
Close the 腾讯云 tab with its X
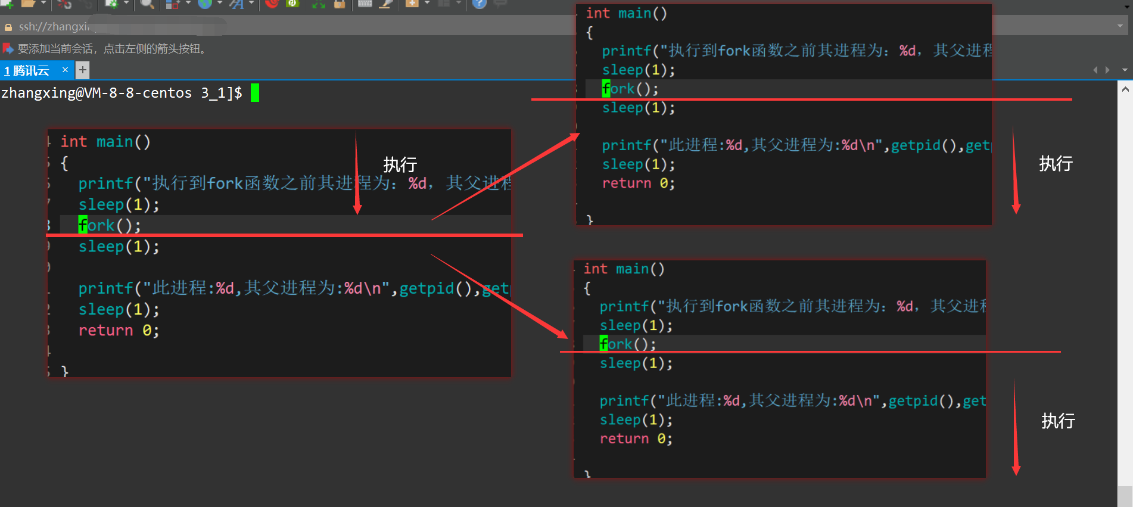[65, 70]
